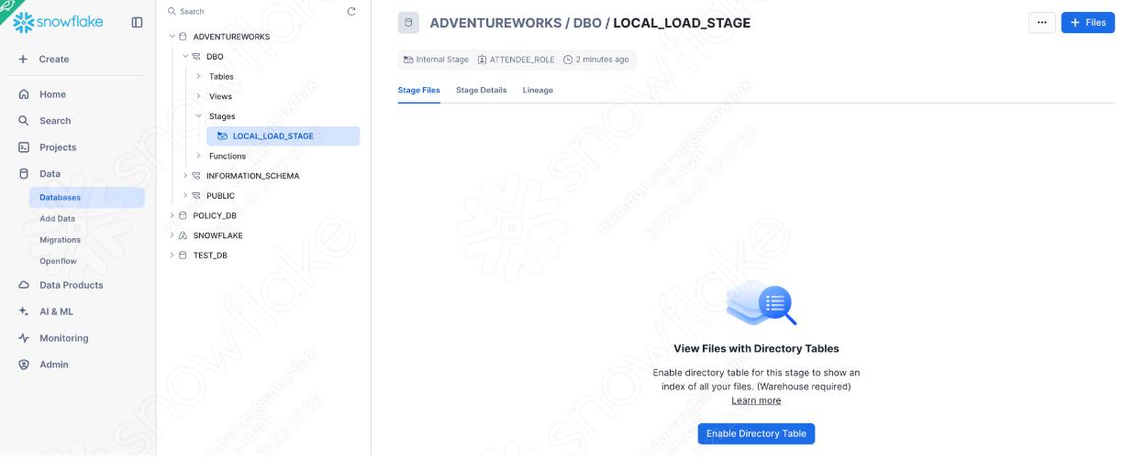Refresh the object explorer tree
1123x469 pixels.
coord(351,11)
